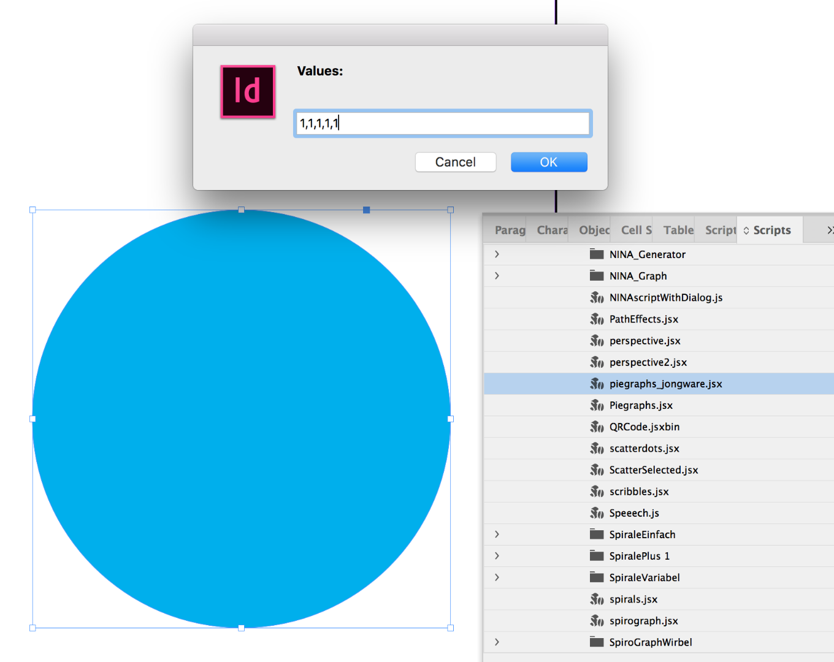This screenshot has height=662, width=834.
Task: Expand the SpiralePlus 1 folder
Action: click(496, 555)
